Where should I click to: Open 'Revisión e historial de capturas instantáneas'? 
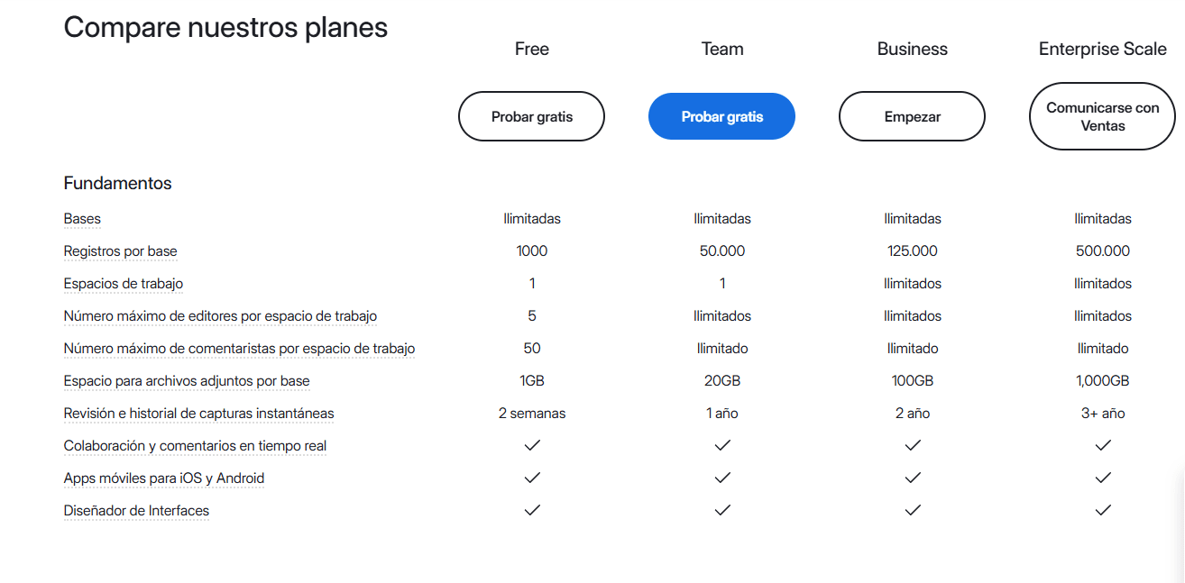pyautogui.click(x=198, y=413)
